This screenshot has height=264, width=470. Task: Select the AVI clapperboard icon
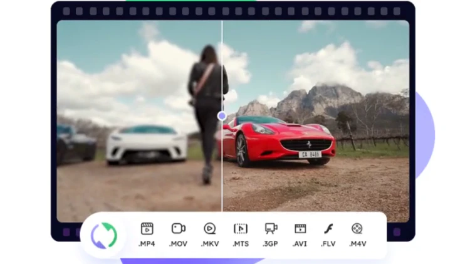(300, 229)
